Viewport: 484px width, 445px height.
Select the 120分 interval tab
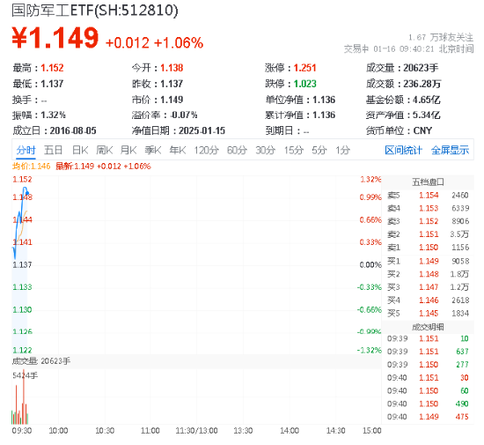pos(206,150)
